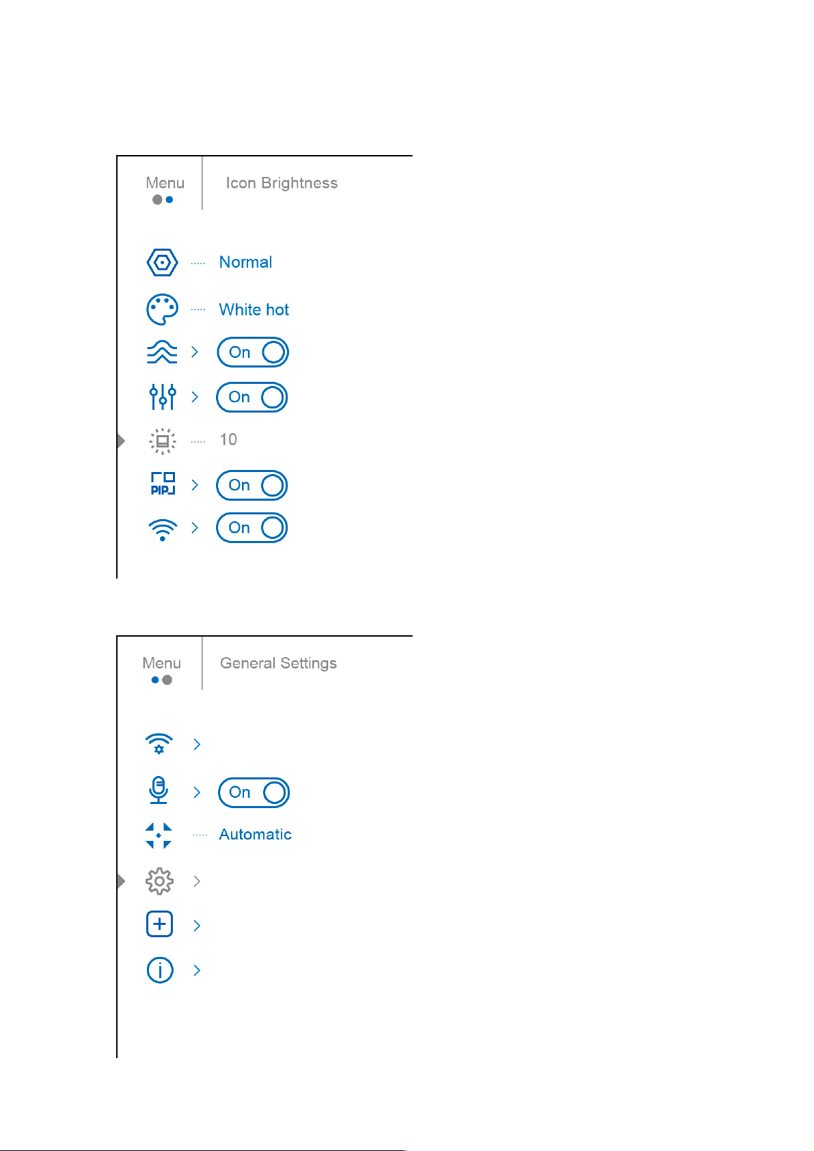Expand the chevron next to sliders icon
814x1151 pixels.
tap(195, 397)
